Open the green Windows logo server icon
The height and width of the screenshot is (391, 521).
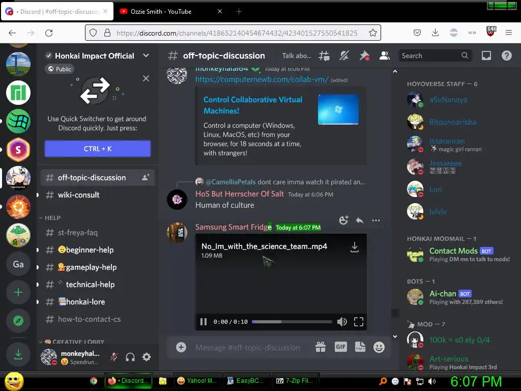click(x=18, y=121)
